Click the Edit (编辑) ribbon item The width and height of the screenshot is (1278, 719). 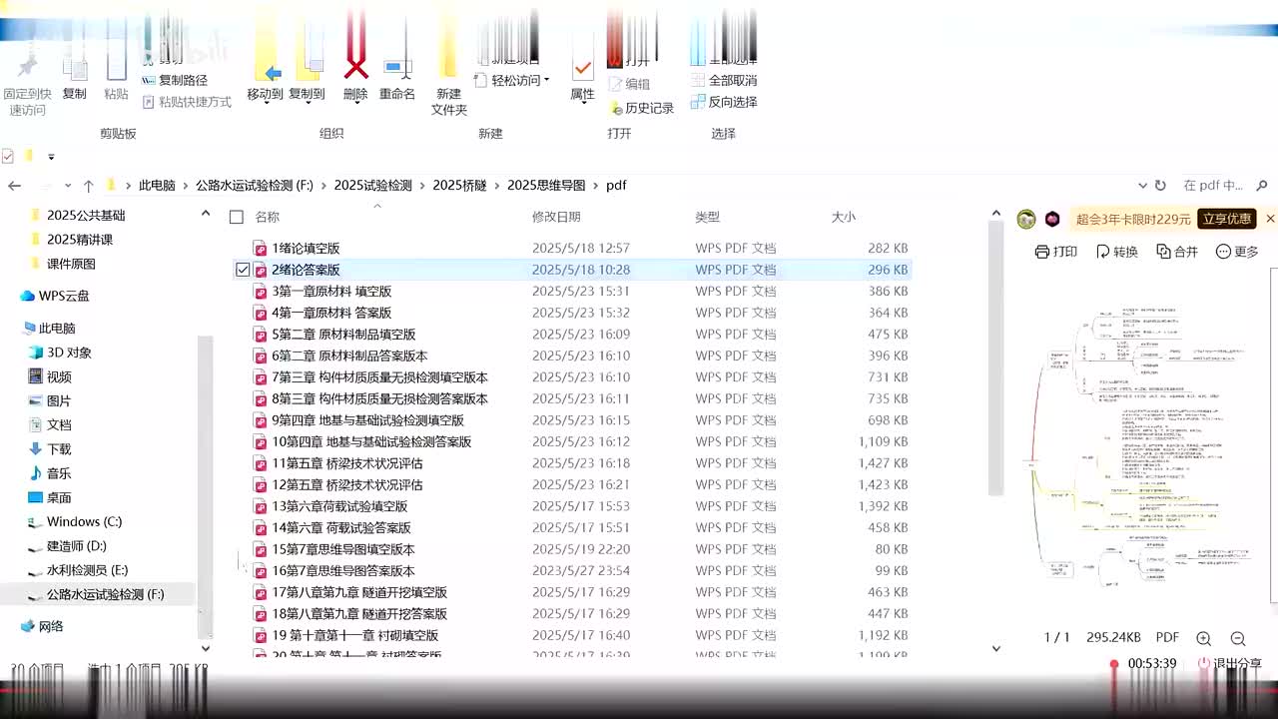[629, 85]
